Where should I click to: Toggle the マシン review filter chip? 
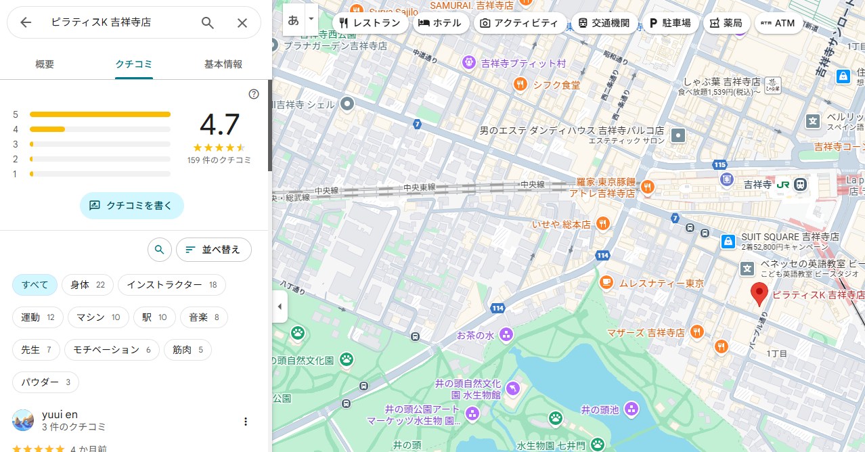pos(97,317)
